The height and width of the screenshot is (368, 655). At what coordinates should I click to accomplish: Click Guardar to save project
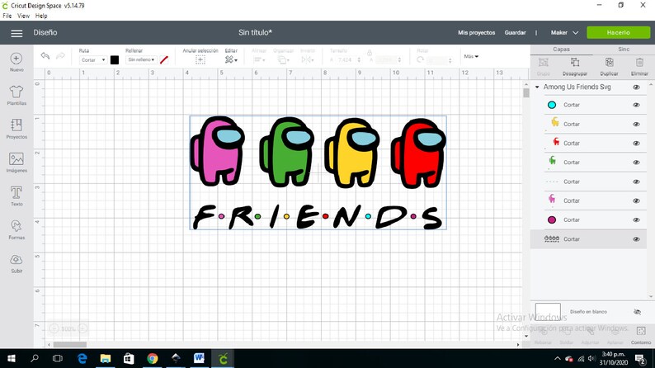coord(515,32)
